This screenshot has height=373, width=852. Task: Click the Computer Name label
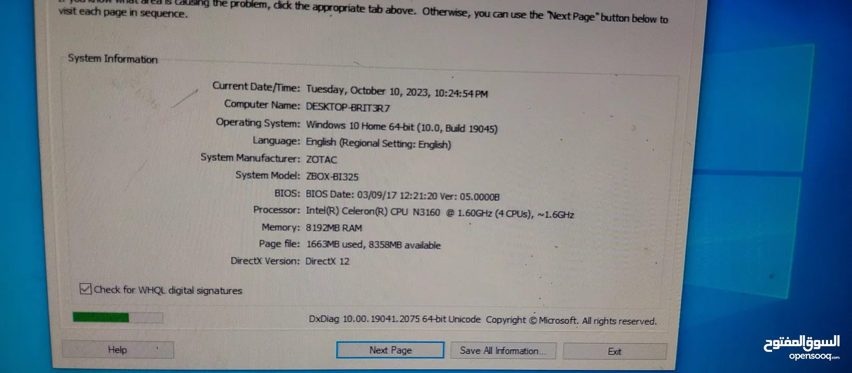pyautogui.click(x=262, y=105)
